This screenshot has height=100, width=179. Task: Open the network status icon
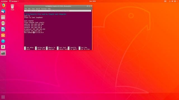pyautogui.click(x=170, y=1)
